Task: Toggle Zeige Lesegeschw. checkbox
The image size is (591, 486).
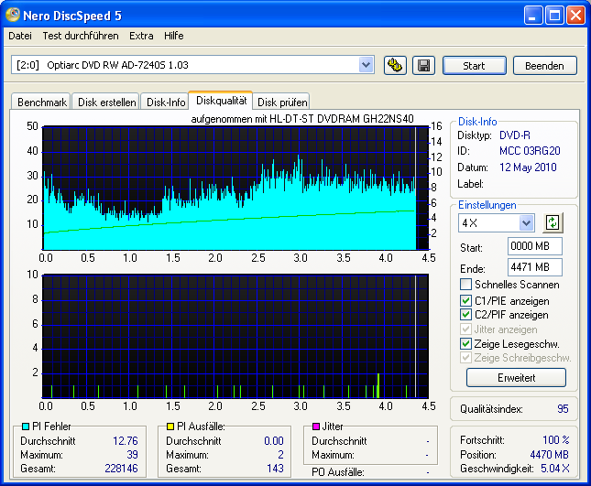Action: tap(465, 343)
